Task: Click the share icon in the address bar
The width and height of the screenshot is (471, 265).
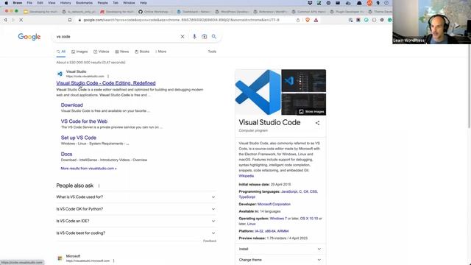Action: 297,20
